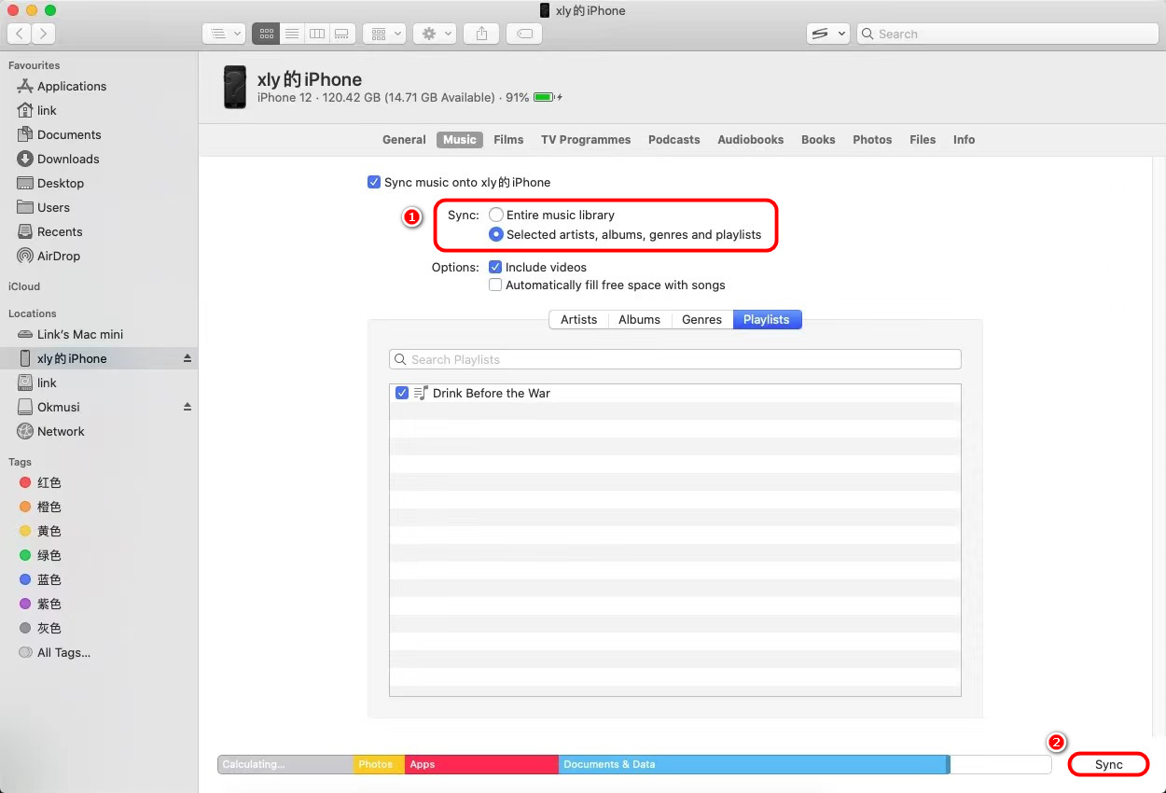Click the blue 蓝色 tag
Viewport: 1166px width, 793px height.
pos(40,579)
